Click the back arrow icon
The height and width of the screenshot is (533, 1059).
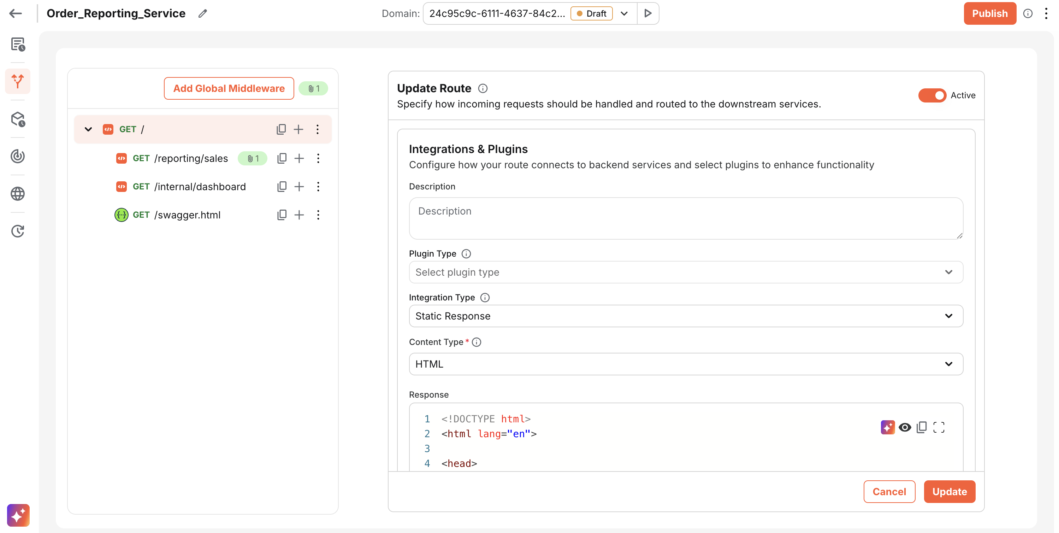pyautogui.click(x=15, y=13)
